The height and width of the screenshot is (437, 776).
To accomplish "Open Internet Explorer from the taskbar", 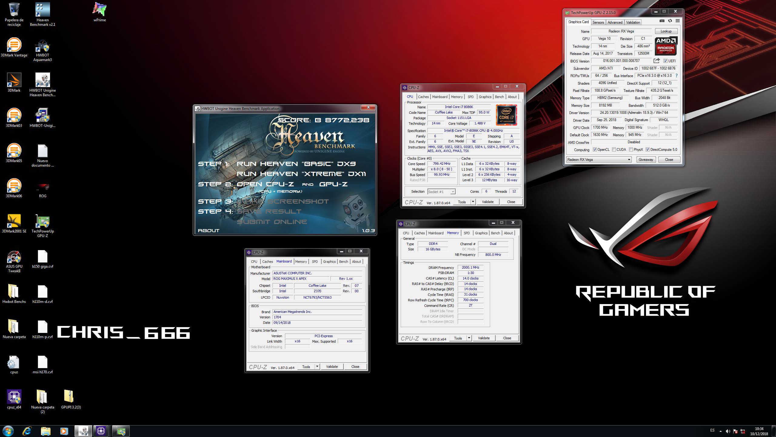I will (27, 431).
